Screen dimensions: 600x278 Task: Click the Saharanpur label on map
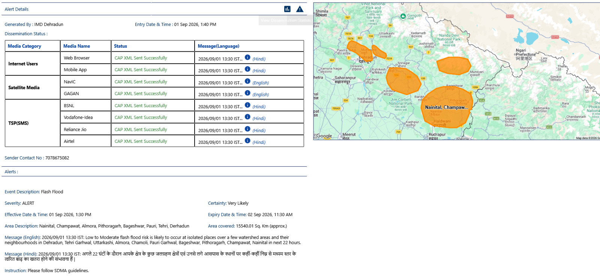345,79
